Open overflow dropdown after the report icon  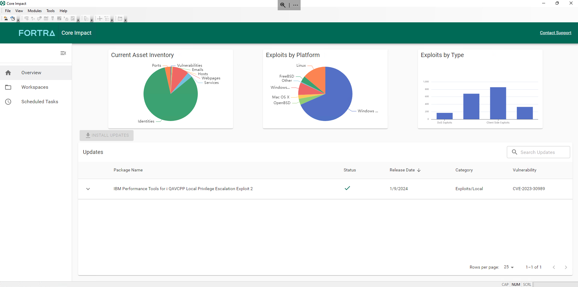(78, 19)
